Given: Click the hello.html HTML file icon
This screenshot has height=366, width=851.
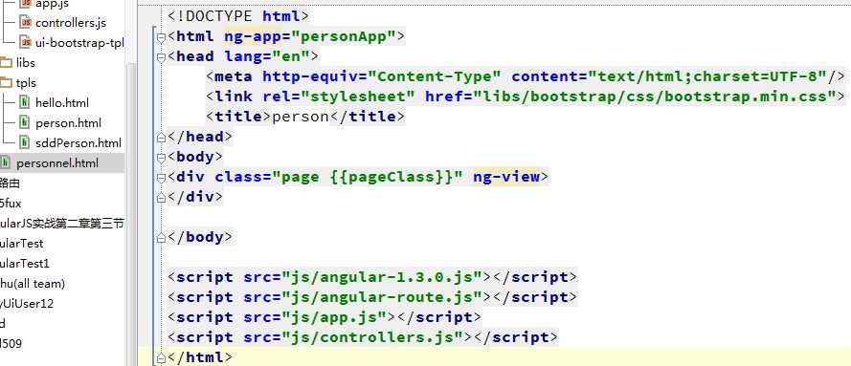Looking at the screenshot, I should [x=25, y=102].
